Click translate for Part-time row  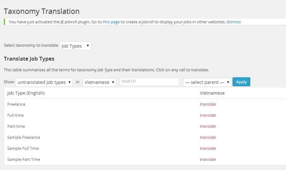[x=208, y=126]
